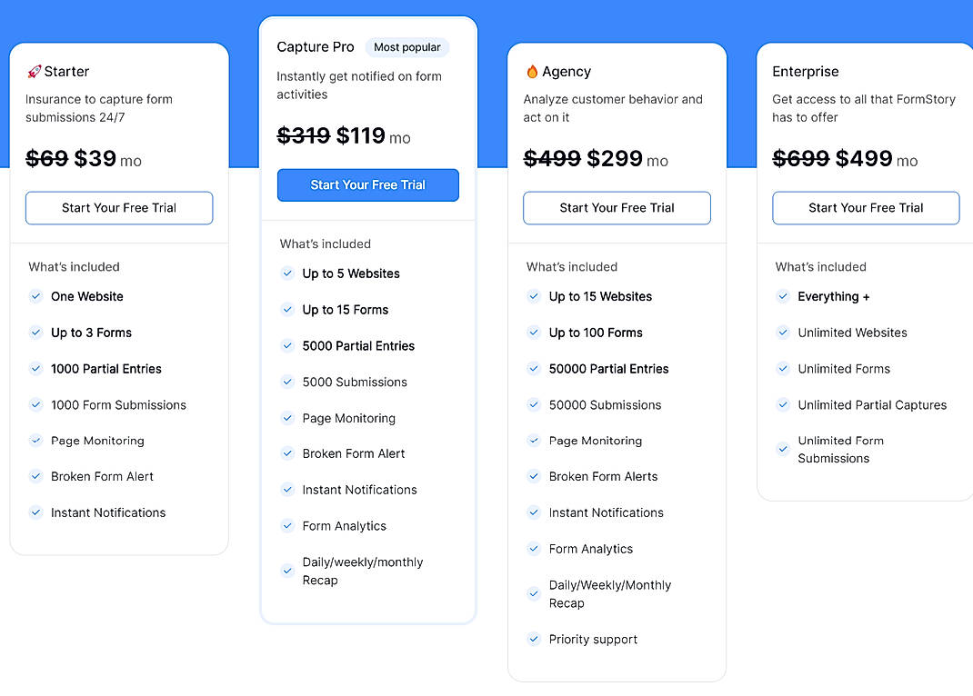Click the checkmark beside One Website
The height and width of the screenshot is (696, 973).
(35, 296)
